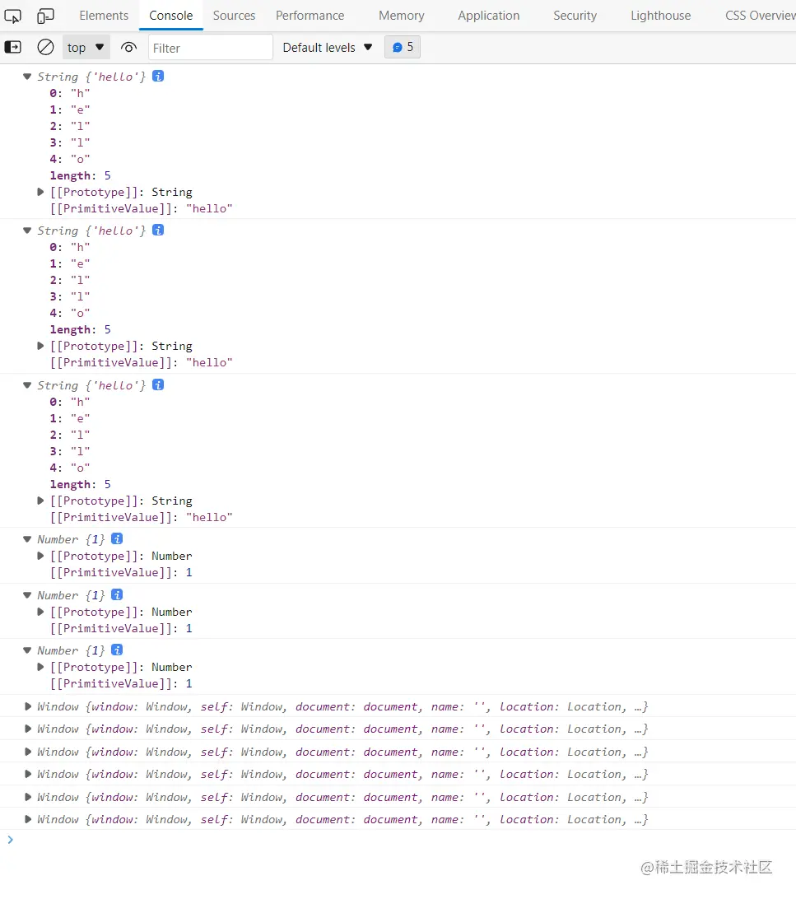This screenshot has width=796, height=899.
Task: Expand [[Prototype]]: Number in third Number object
Action: [x=40, y=667]
